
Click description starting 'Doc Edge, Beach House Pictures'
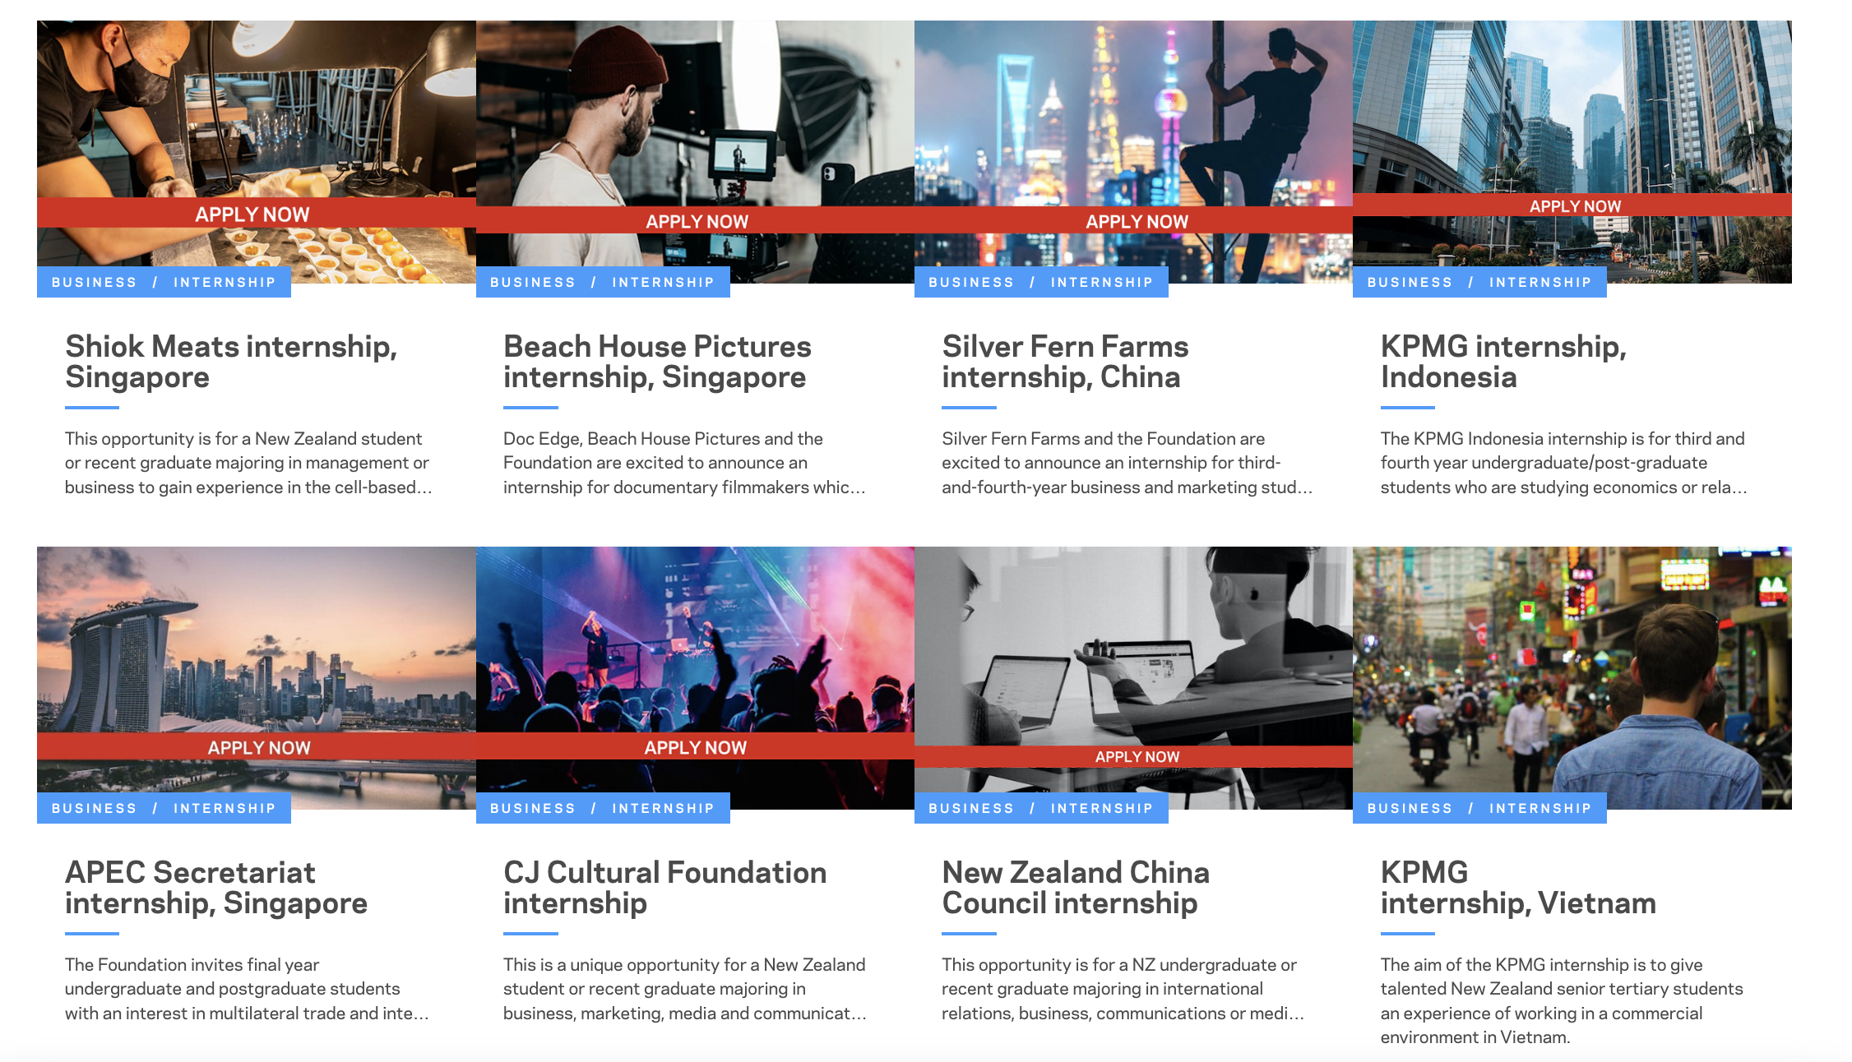[684, 463]
